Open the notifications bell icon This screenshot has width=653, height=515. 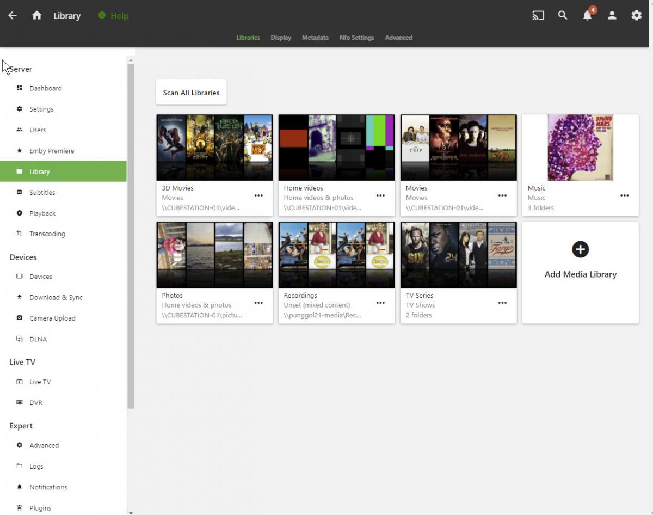[x=587, y=16]
